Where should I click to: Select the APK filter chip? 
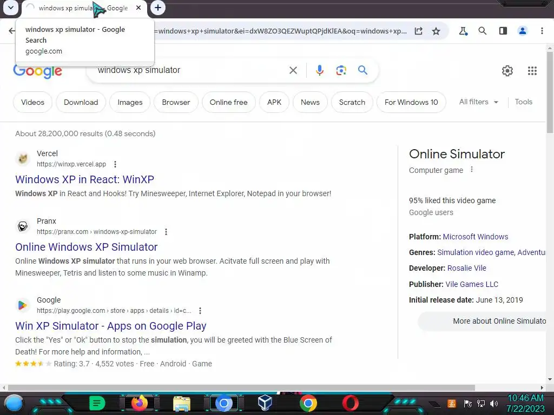274,102
